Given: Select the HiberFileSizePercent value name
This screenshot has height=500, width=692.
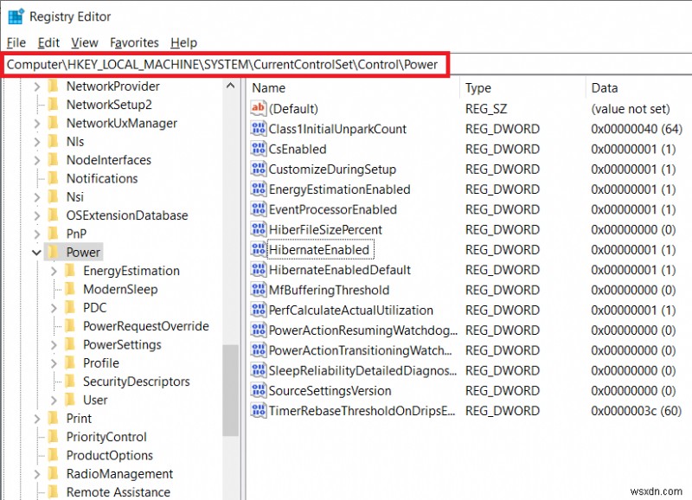Looking at the screenshot, I should [325, 229].
